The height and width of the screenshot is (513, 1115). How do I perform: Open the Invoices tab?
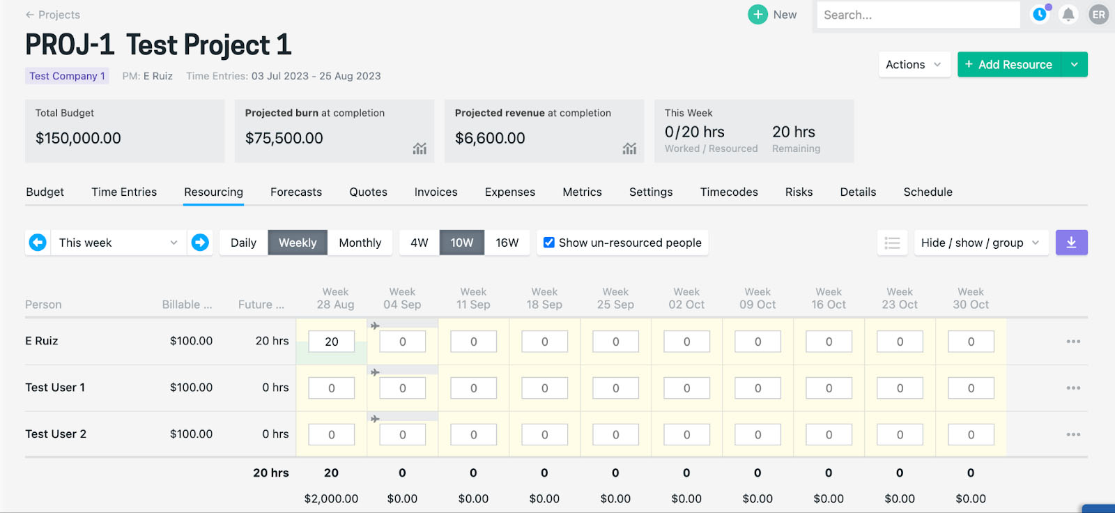pos(436,192)
